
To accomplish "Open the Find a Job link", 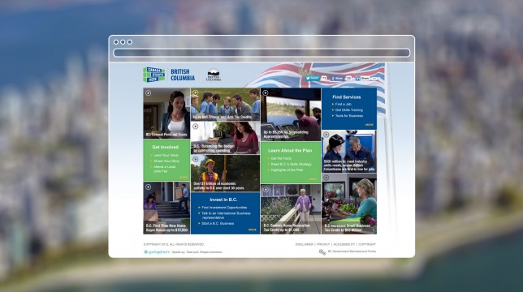I will [344, 104].
